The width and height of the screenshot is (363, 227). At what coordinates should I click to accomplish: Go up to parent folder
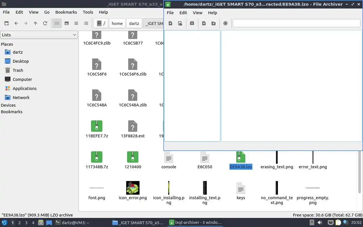(x=35, y=23)
